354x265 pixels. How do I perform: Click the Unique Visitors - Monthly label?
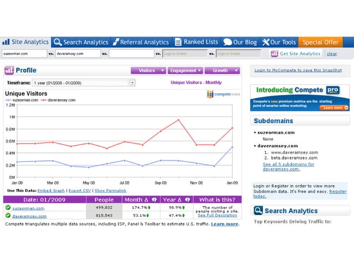(196, 83)
